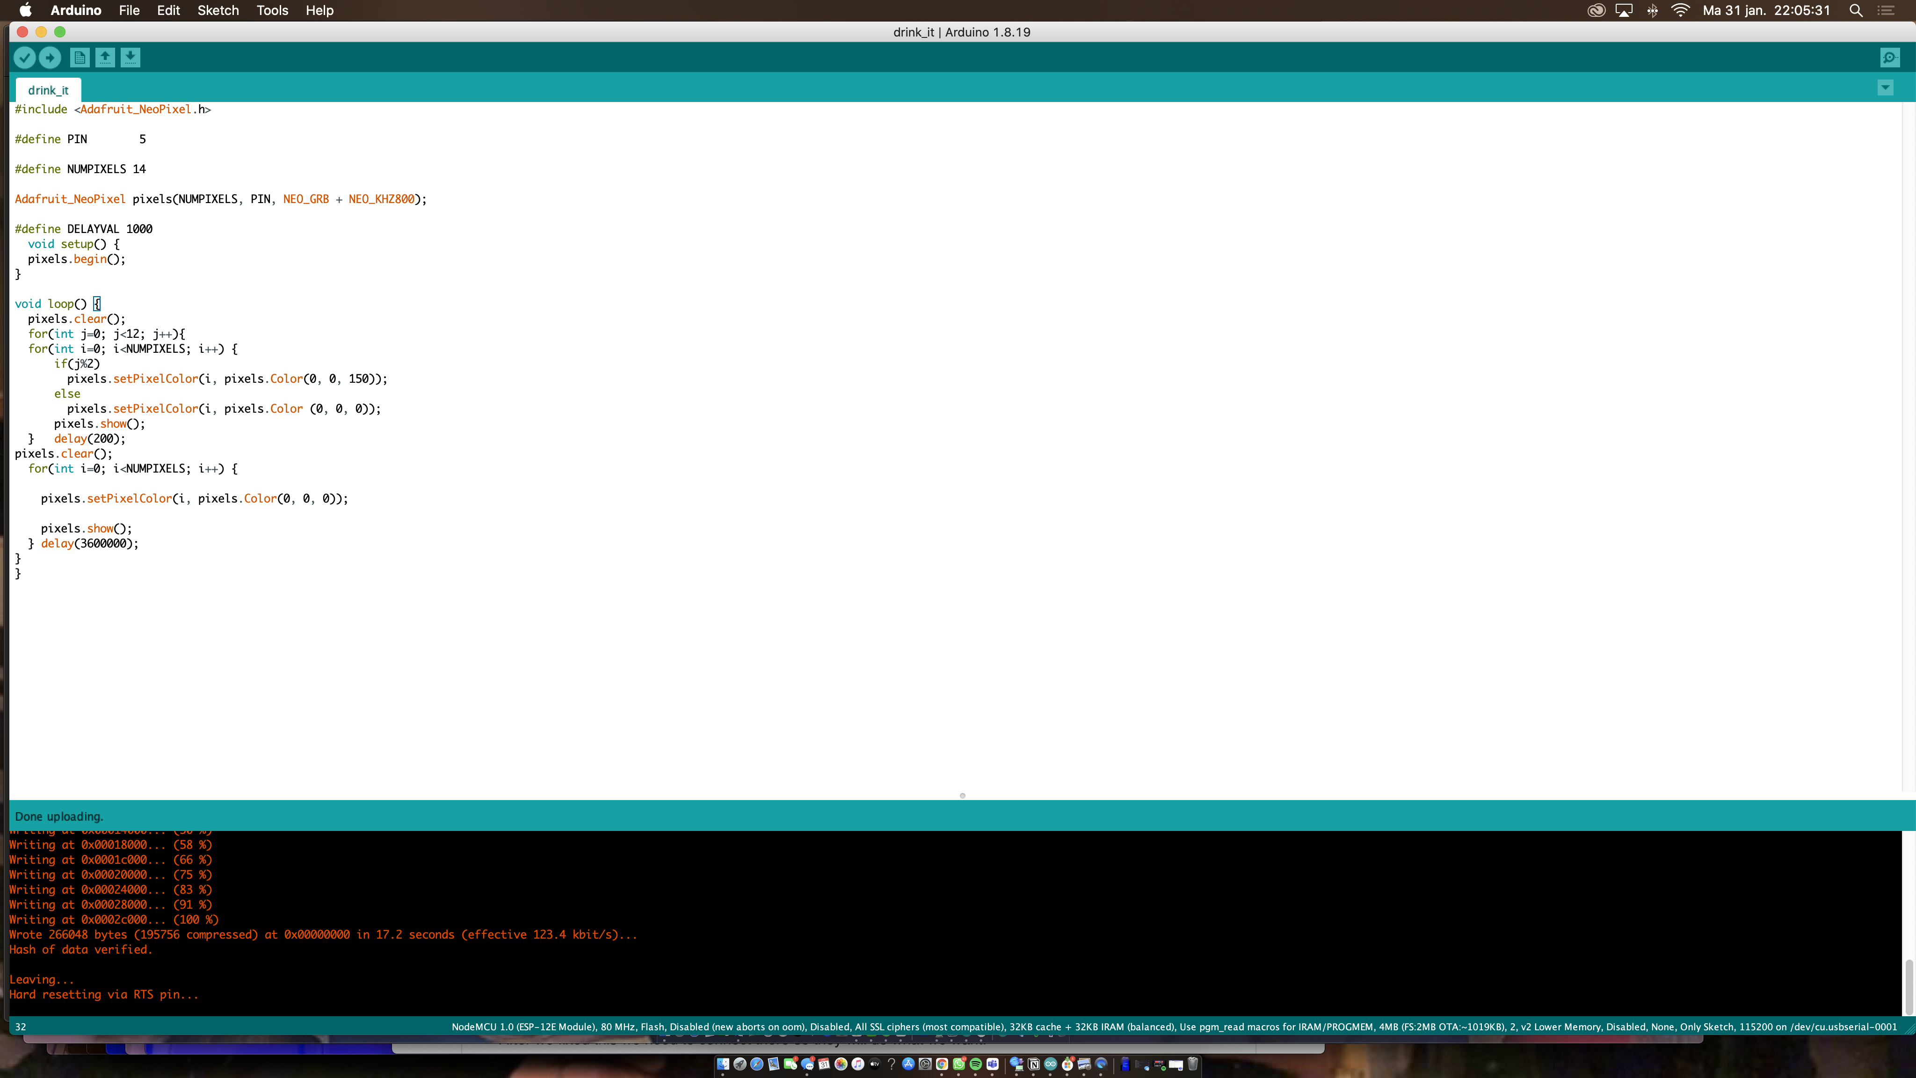Screen dimensions: 1916x1078
Task: Click the Verify checkmark button
Action: coord(24,57)
